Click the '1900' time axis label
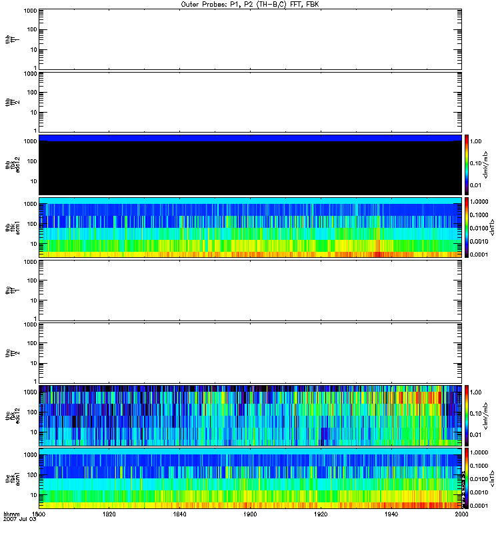Image resolution: width=500 pixels, height=533 pixels. (x=251, y=514)
